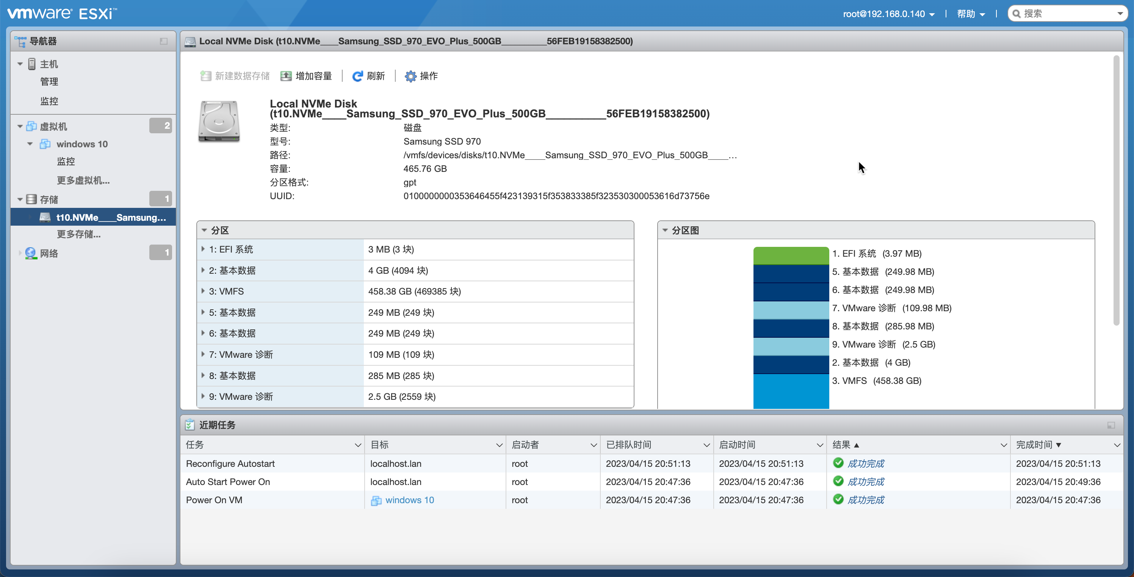This screenshot has height=577, width=1134.
Task: Click into the search (搜索) input field
Action: [x=1068, y=14]
